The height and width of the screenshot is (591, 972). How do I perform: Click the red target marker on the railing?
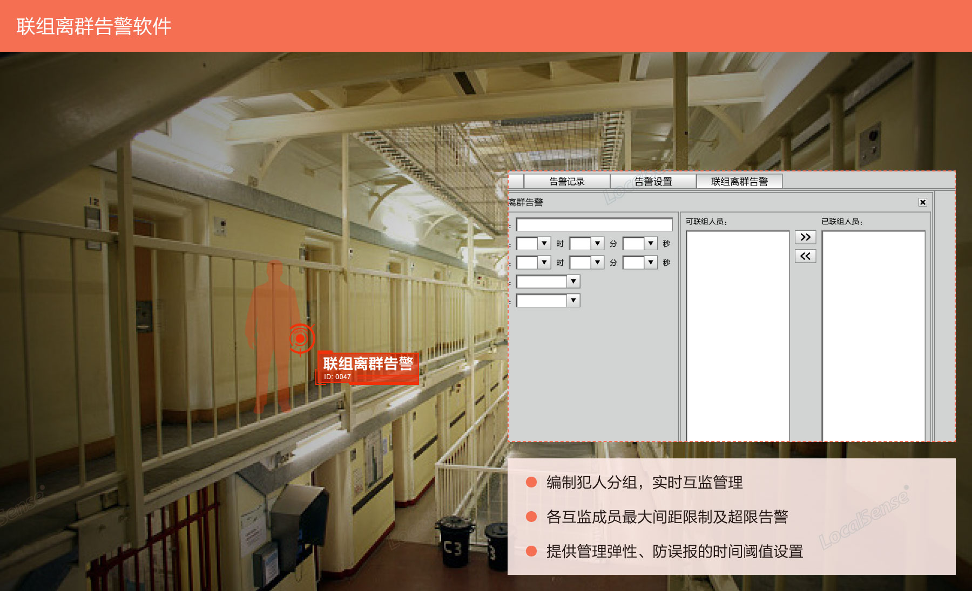(300, 339)
